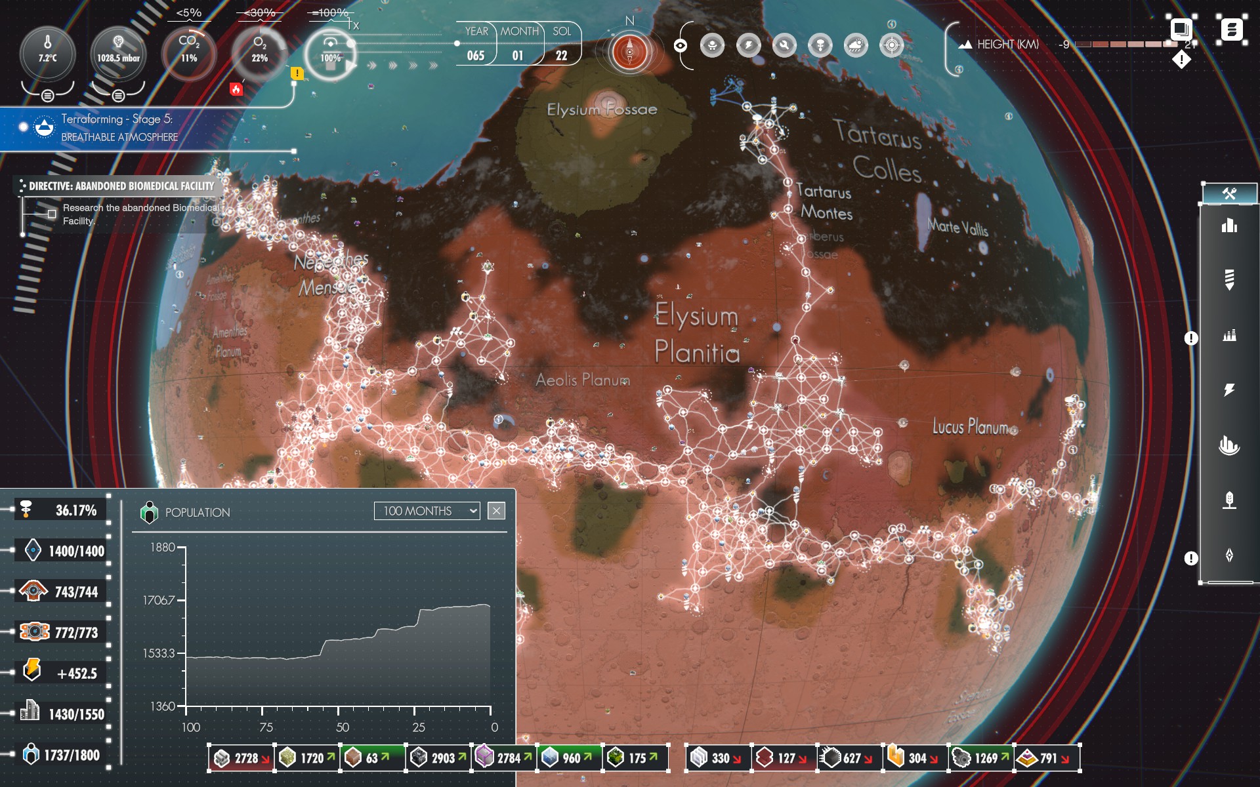Image resolution: width=1260 pixels, height=787 pixels.
Task: Open the mines drill build category
Action: (x=1229, y=279)
